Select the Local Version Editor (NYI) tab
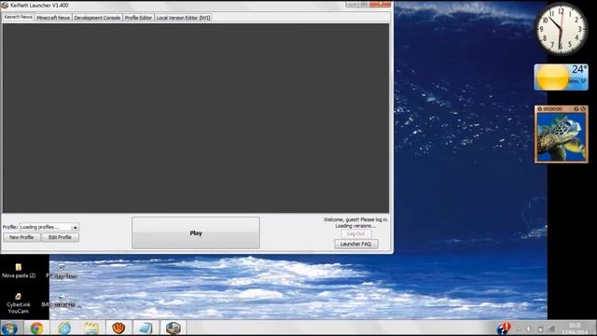Viewport: 597px width, 336px height. 183,18
